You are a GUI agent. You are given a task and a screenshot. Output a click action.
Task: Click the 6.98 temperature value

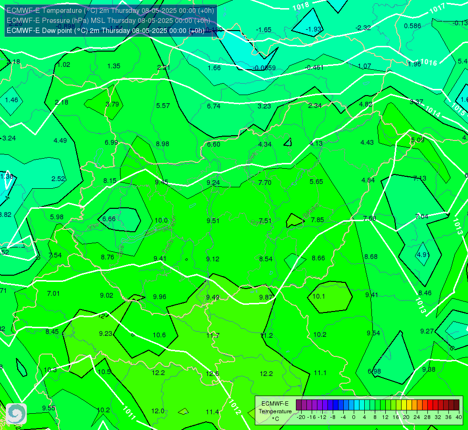(x=374, y=372)
